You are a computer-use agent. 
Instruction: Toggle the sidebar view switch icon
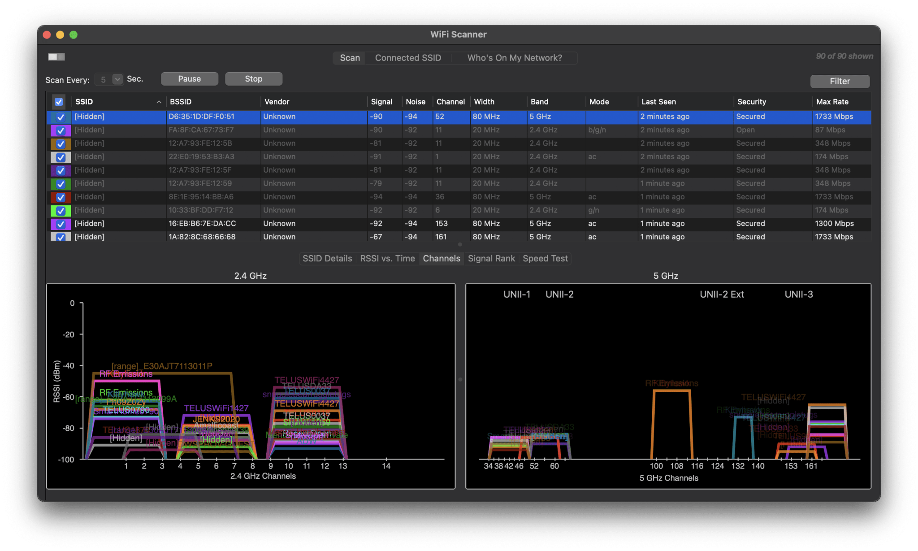tap(56, 57)
